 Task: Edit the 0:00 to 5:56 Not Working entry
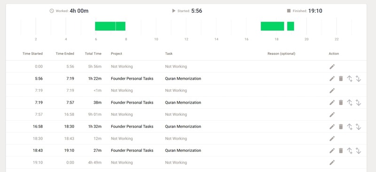tap(332, 67)
